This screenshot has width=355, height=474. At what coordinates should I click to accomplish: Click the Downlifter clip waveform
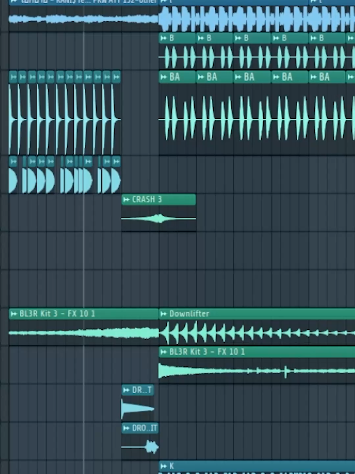click(x=257, y=333)
